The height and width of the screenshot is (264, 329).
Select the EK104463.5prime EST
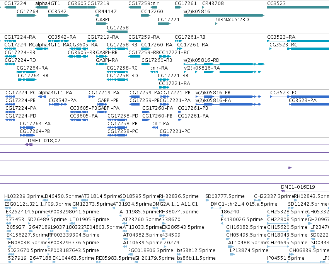(x=73, y=258)
